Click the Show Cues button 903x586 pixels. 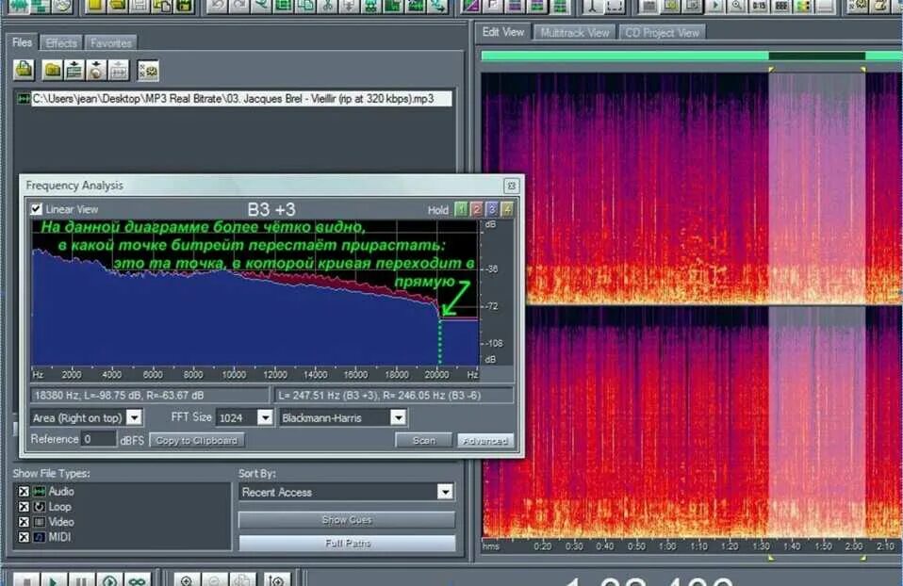click(347, 520)
